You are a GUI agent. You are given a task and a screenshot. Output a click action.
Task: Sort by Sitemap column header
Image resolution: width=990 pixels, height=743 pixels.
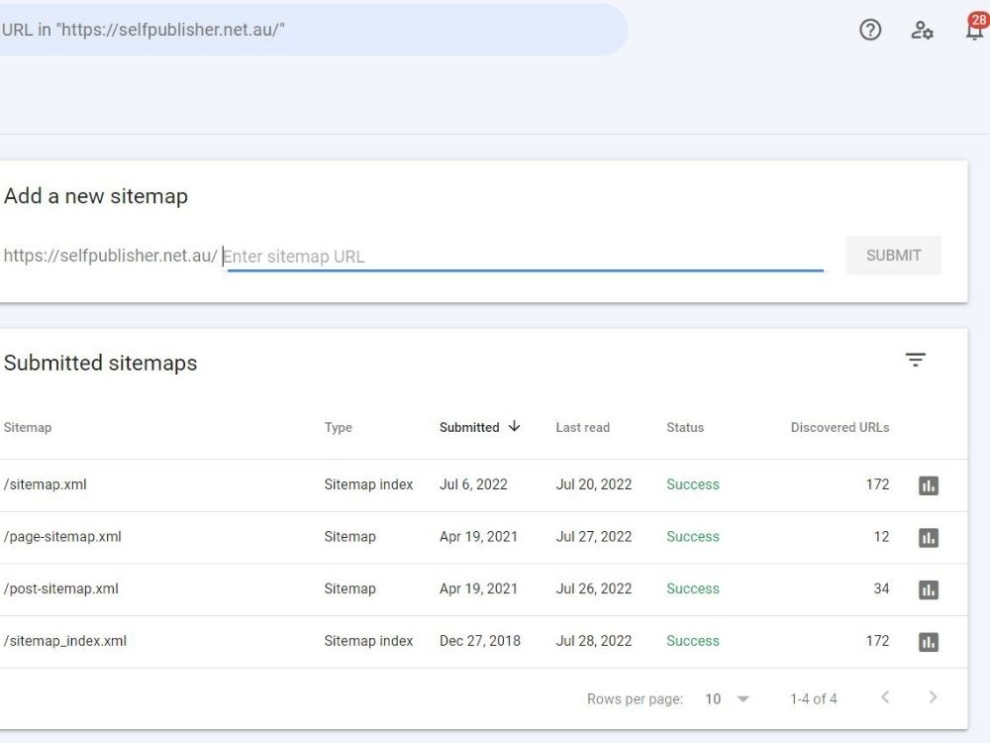coord(27,427)
